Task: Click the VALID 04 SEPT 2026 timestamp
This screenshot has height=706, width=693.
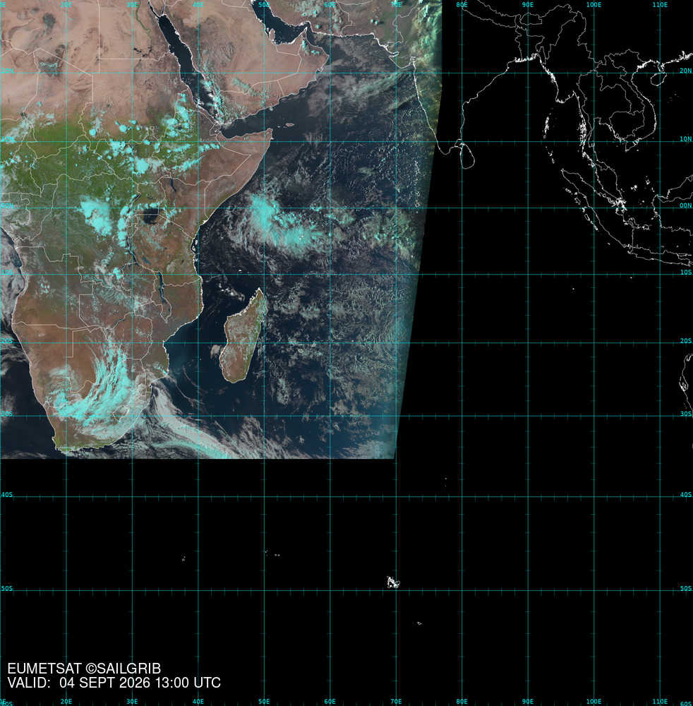Action: point(114,683)
